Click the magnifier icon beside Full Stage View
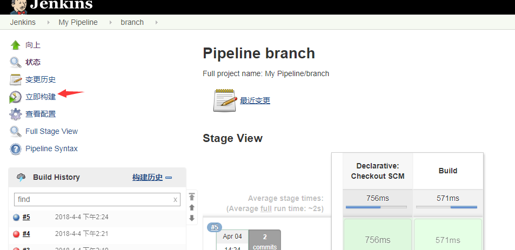Viewport: 515px width, 250px height. tap(16, 132)
